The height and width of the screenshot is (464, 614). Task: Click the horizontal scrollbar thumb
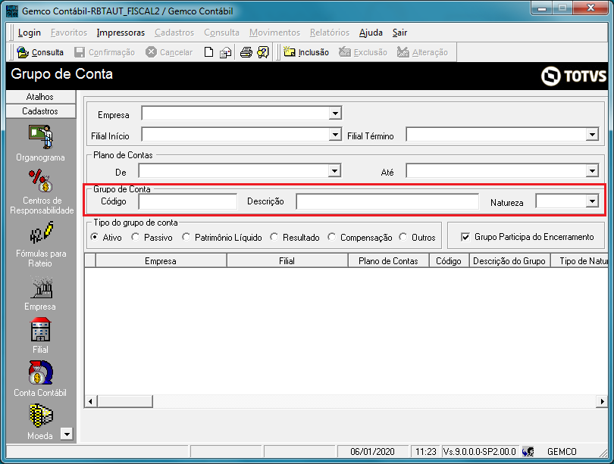coord(125,401)
